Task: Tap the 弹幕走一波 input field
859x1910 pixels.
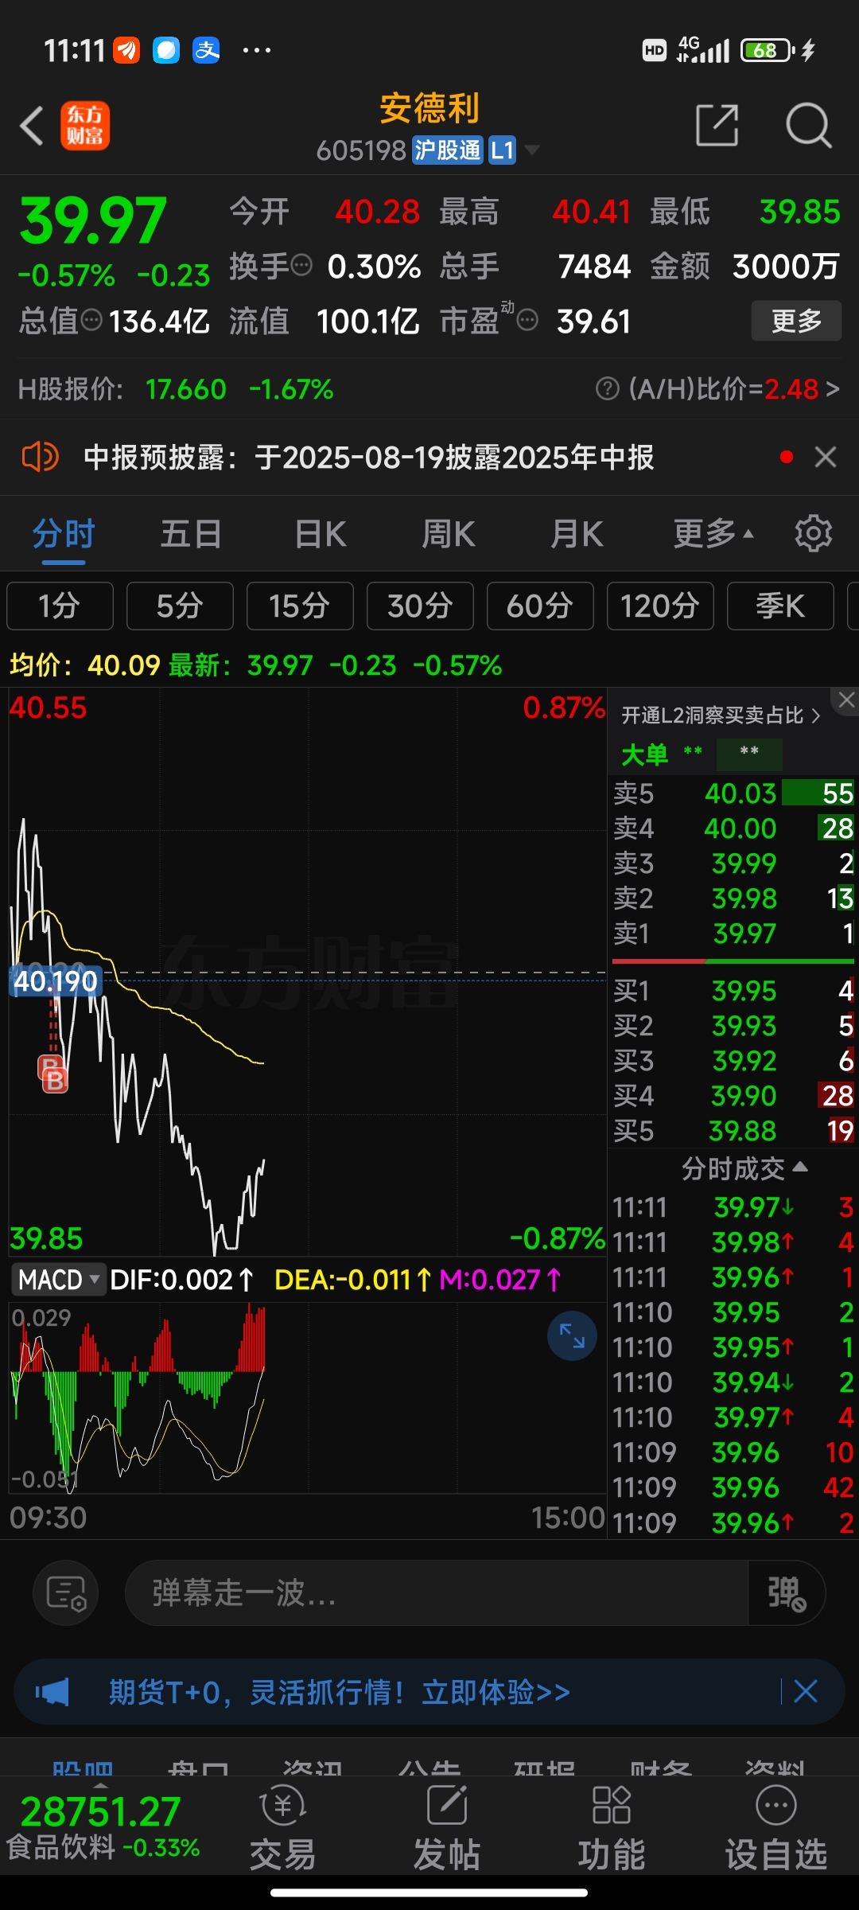Action: point(436,1592)
